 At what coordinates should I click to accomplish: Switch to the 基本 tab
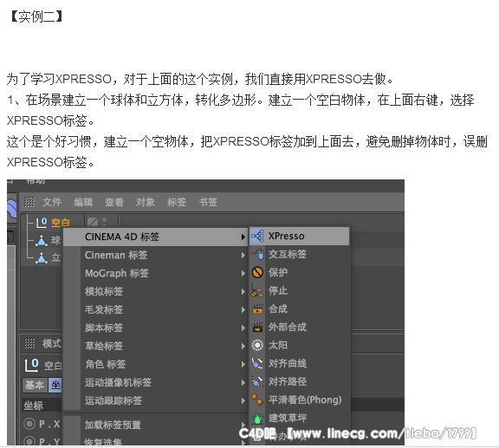coord(35,385)
